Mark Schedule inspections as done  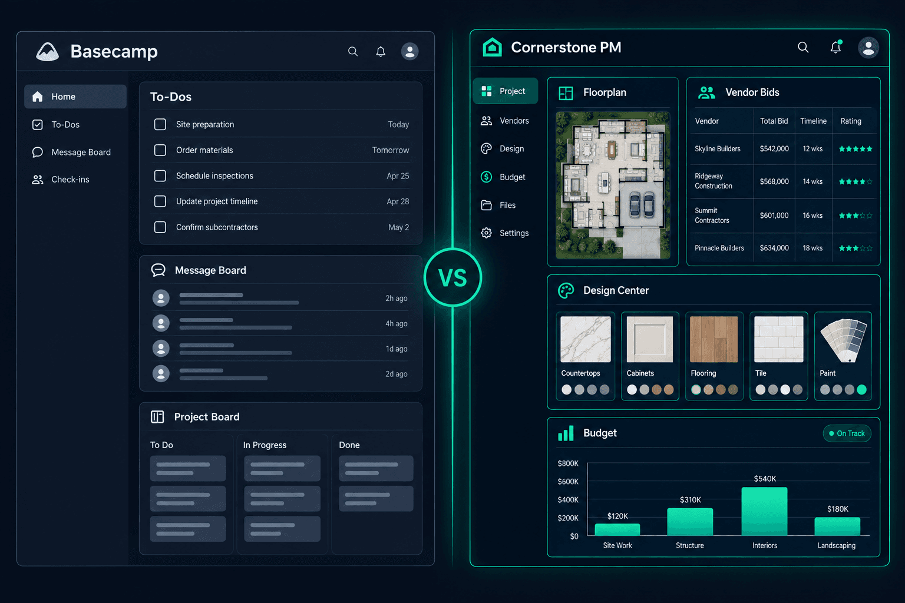[x=160, y=175]
